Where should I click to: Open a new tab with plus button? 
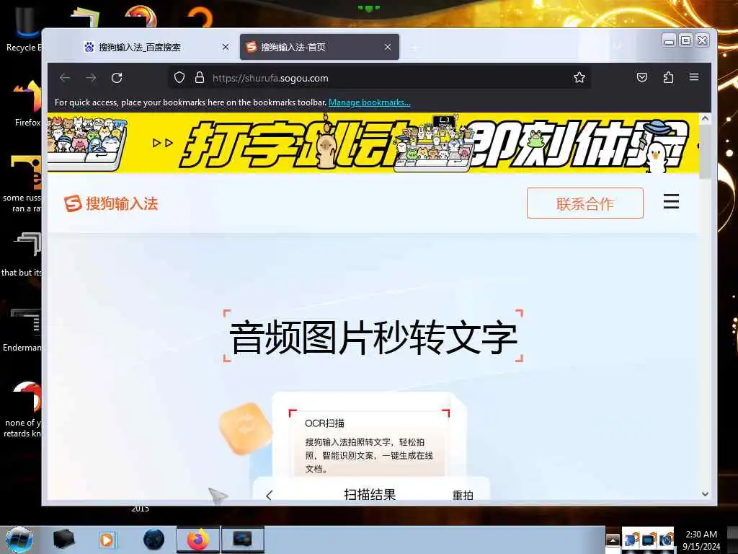point(414,48)
